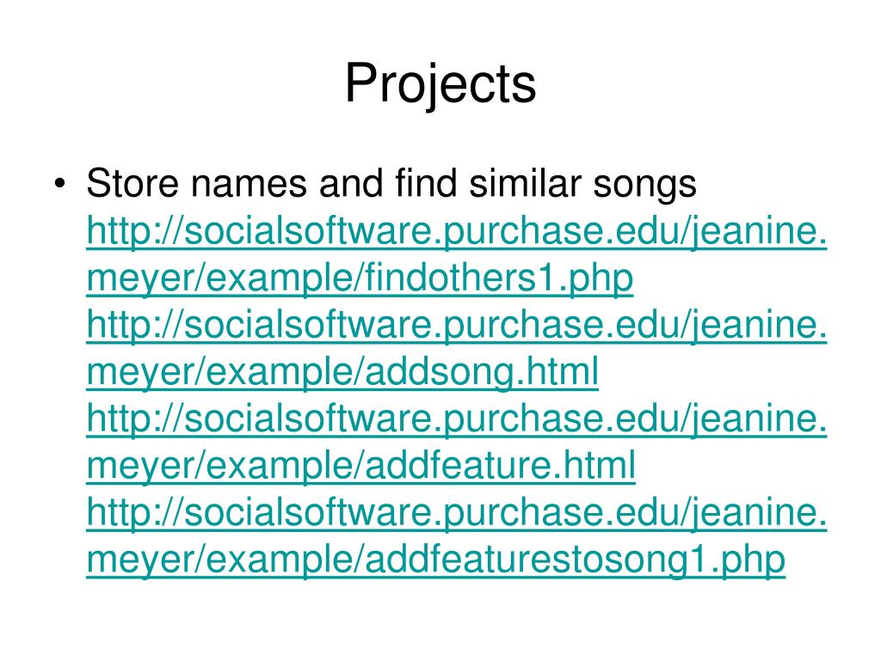Open the findothers1.php example link
The height and width of the screenshot is (660, 881).
360,279
